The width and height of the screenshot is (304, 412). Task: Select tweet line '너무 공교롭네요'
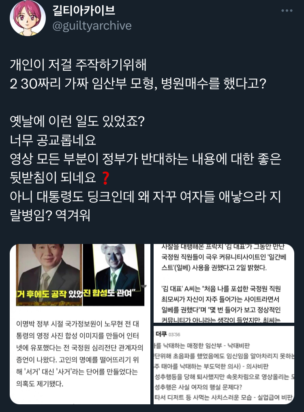(53, 140)
